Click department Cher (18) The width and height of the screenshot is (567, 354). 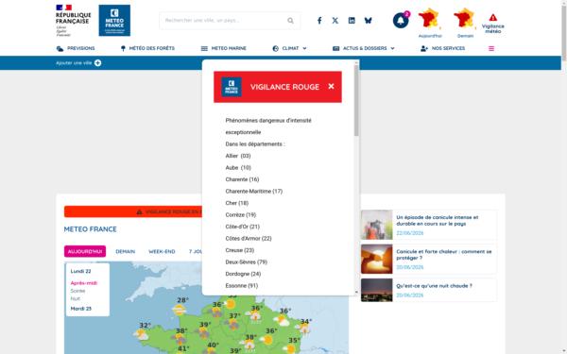[237, 203]
